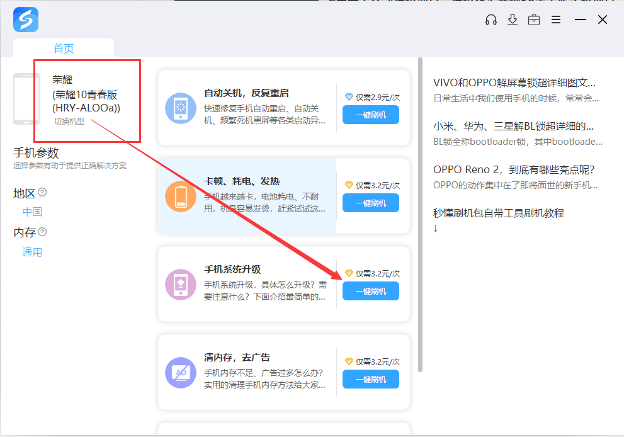624x437 pixels.
Task: Open 清内存，去广告 card title
Action: (x=237, y=358)
